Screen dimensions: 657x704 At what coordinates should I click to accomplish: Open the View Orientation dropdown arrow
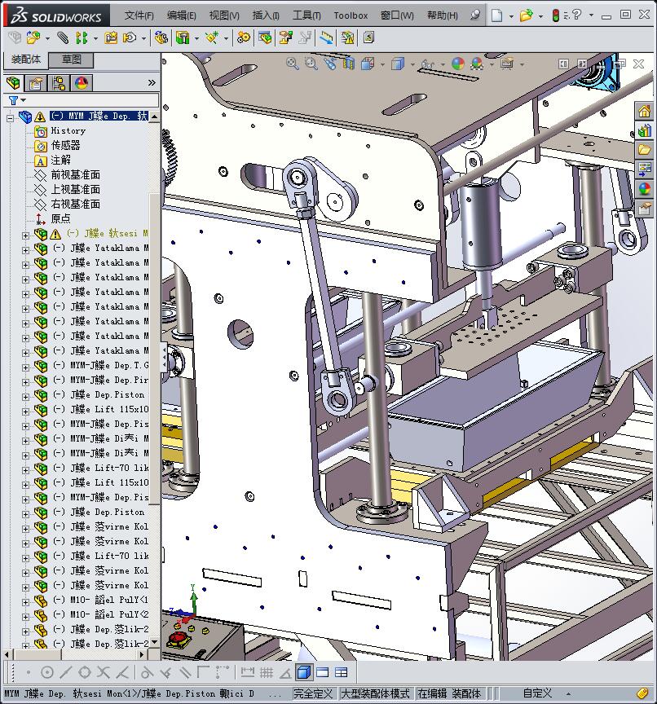click(x=382, y=64)
